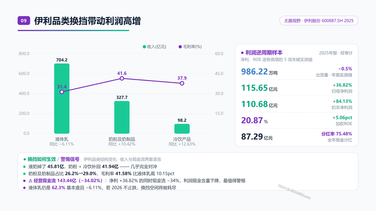Select the 同比 +10.42% text
376x211 pixels.
[122, 144]
